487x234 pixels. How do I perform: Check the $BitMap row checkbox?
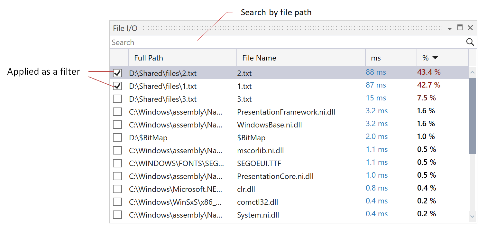pyautogui.click(x=117, y=137)
